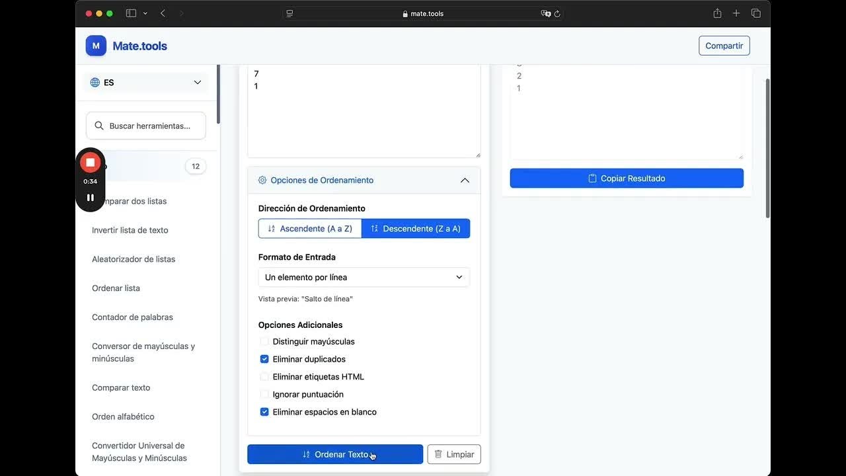
Task: Pause the screen recording
Action: [x=91, y=197]
